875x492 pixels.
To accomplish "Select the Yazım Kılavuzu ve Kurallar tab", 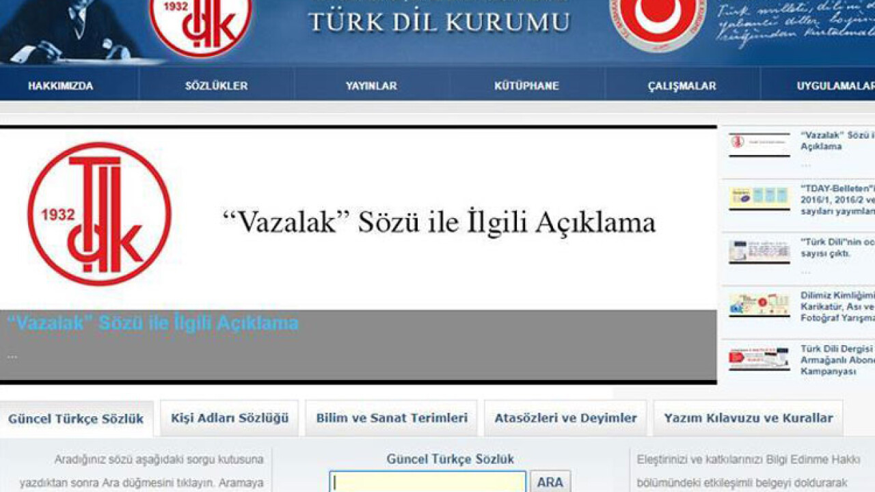I will [x=748, y=418].
